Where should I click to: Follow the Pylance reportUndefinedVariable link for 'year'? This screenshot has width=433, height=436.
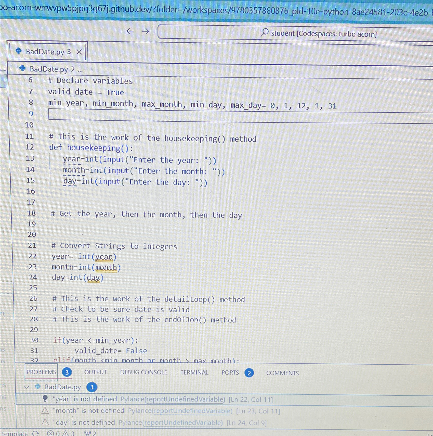click(x=184, y=399)
